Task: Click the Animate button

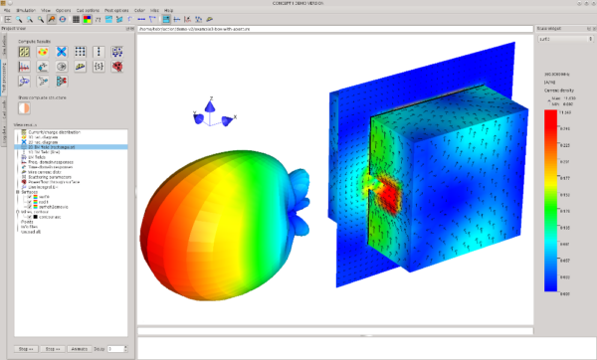Action: click(x=80, y=349)
